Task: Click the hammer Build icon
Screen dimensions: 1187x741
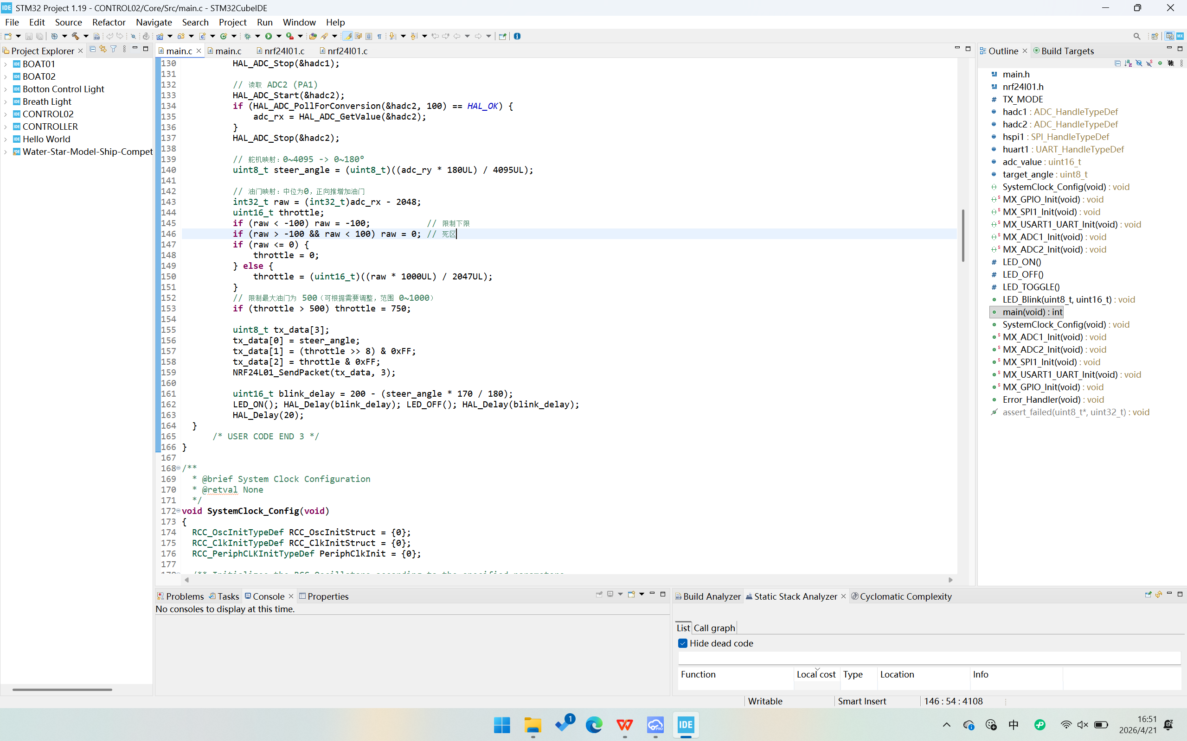Action: pyautogui.click(x=76, y=36)
